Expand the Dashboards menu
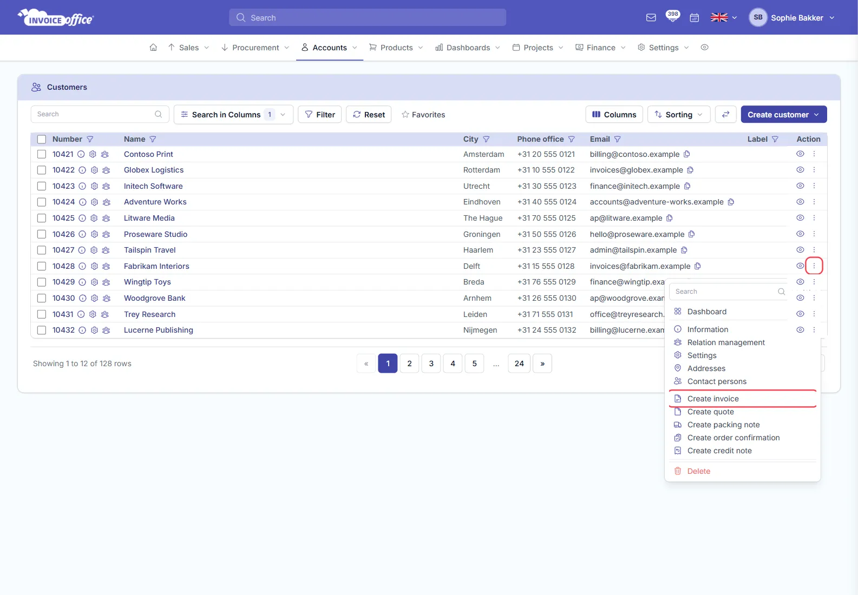The image size is (858, 595). [468, 48]
